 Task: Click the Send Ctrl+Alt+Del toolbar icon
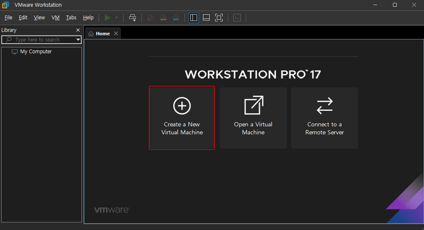pos(133,18)
